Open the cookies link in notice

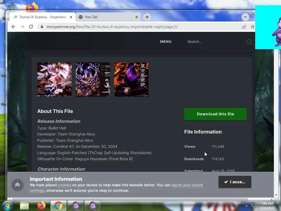64,185
